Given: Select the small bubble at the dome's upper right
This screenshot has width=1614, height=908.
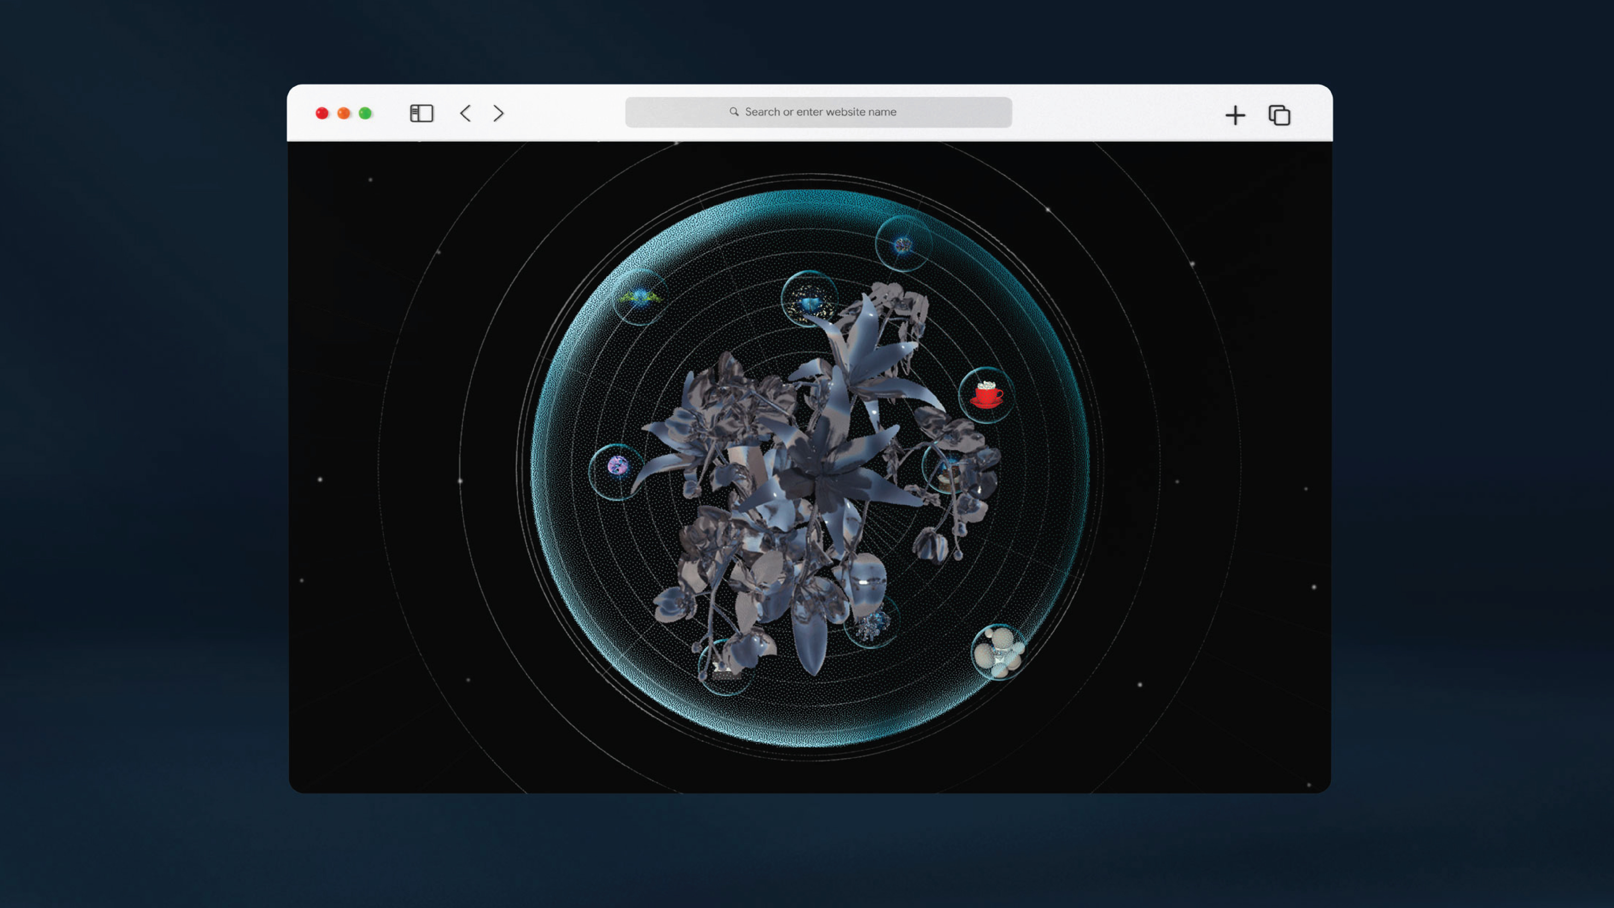Looking at the screenshot, I should click(902, 244).
